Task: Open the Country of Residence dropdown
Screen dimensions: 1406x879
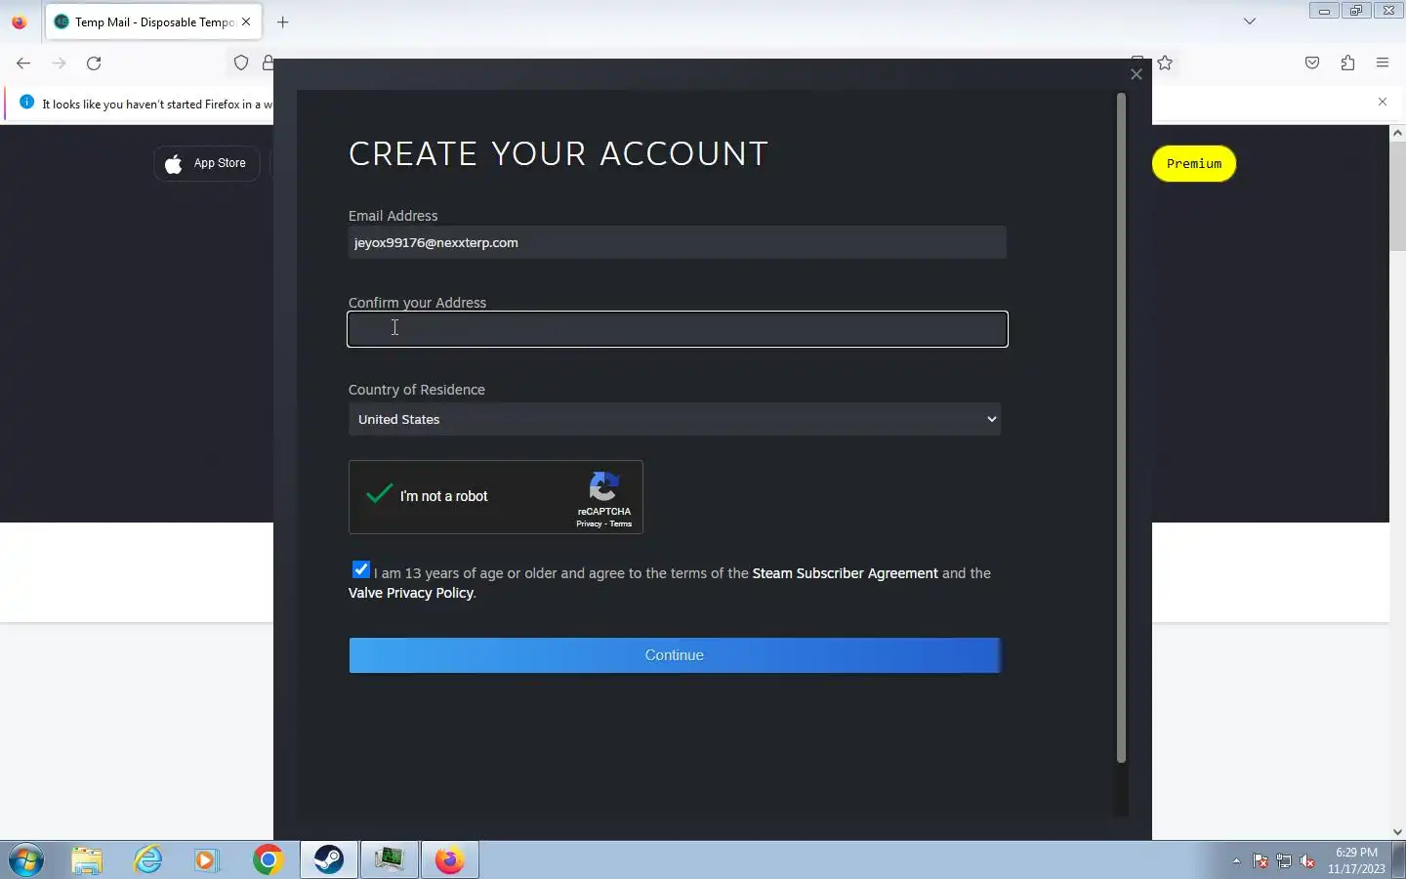Action: pyautogui.click(x=675, y=419)
